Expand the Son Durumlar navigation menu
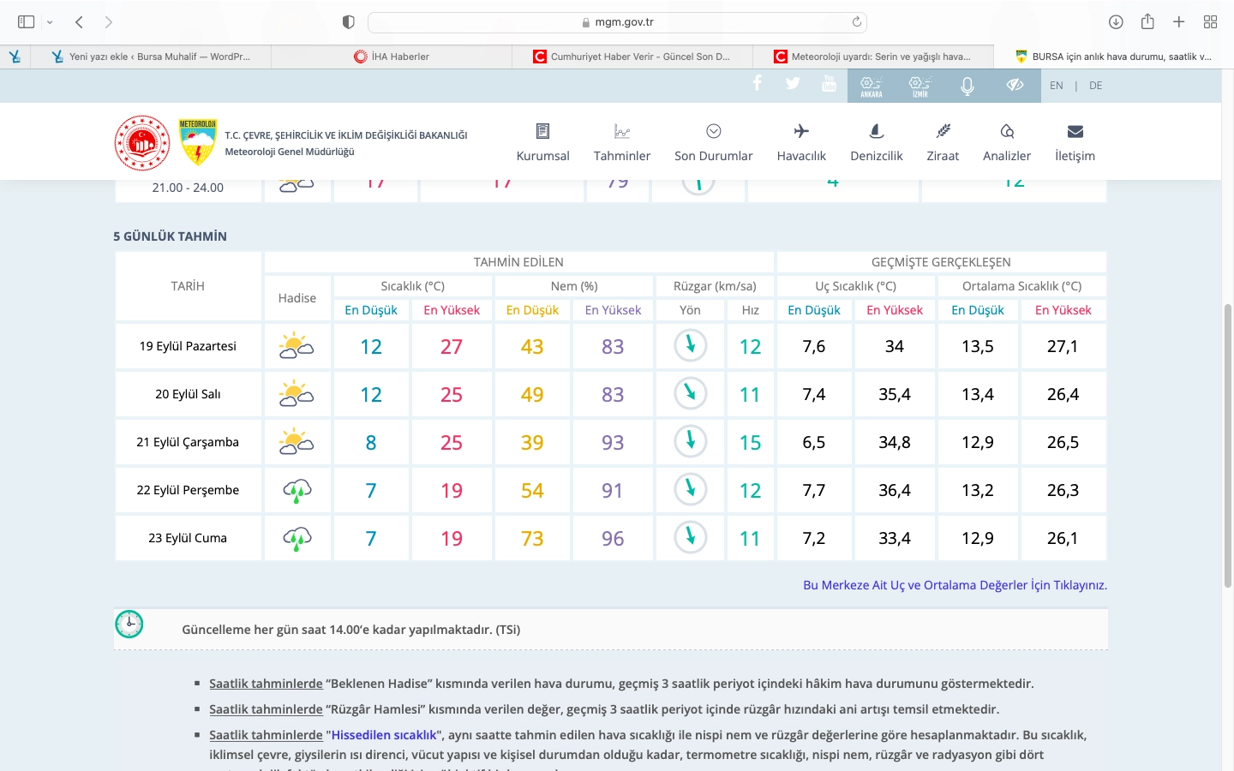The width and height of the screenshot is (1234, 771). [713, 142]
